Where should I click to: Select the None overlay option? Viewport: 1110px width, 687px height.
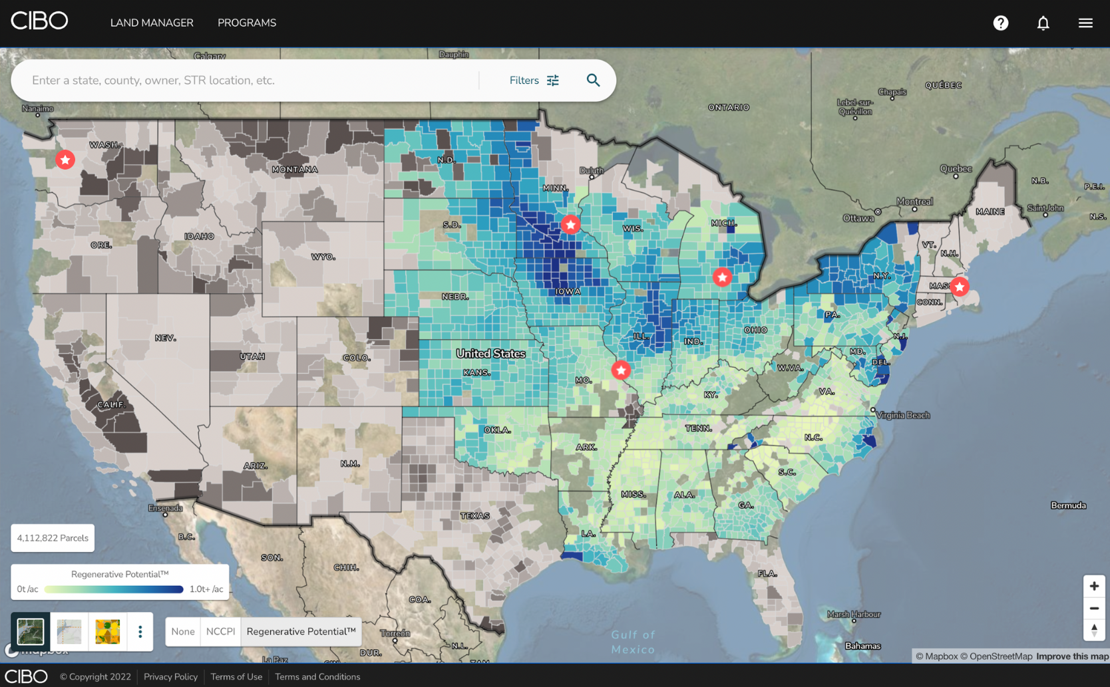coord(183,631)
